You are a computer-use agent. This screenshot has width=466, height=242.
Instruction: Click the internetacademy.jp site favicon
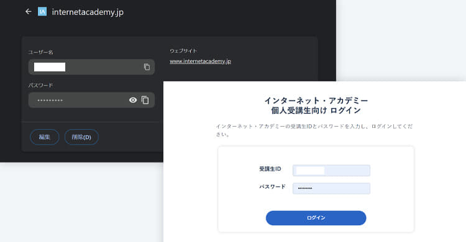42,12
